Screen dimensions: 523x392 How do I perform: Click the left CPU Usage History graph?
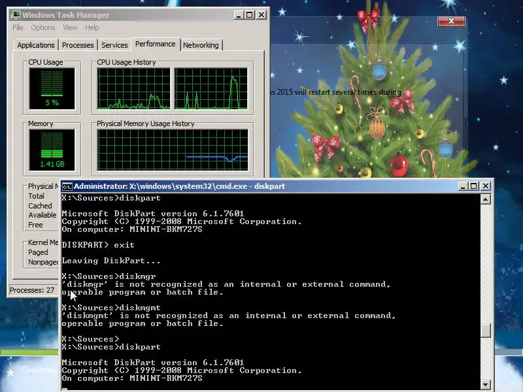click(x=133, y=89)
